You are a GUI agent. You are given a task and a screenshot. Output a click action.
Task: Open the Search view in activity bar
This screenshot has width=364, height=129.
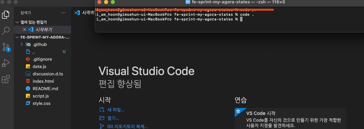coord(6,30)
